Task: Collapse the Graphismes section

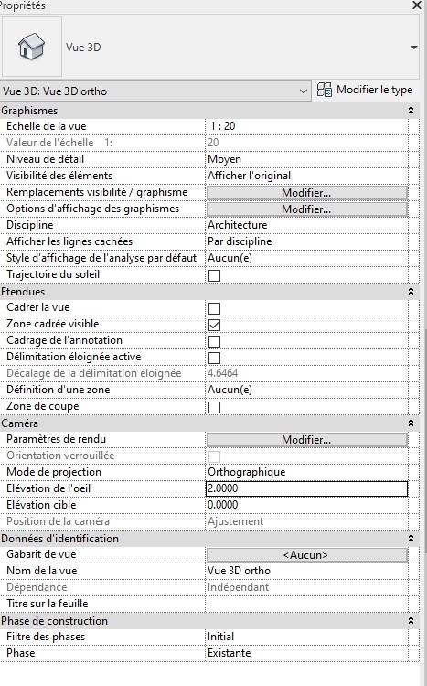Action: click(x=411, y=111)
